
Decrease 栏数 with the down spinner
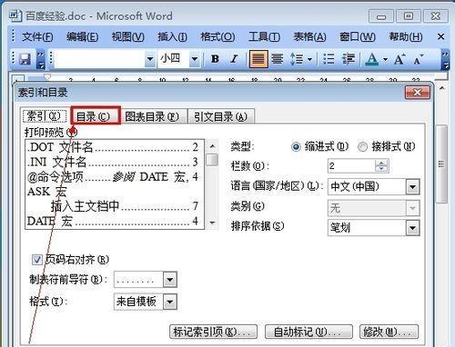coord(381,169)
